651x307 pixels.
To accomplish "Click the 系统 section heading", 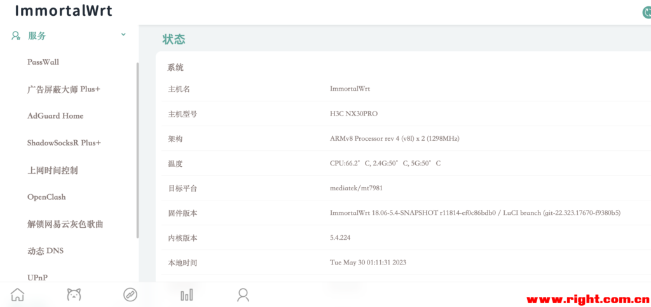I will pos(175,67).
